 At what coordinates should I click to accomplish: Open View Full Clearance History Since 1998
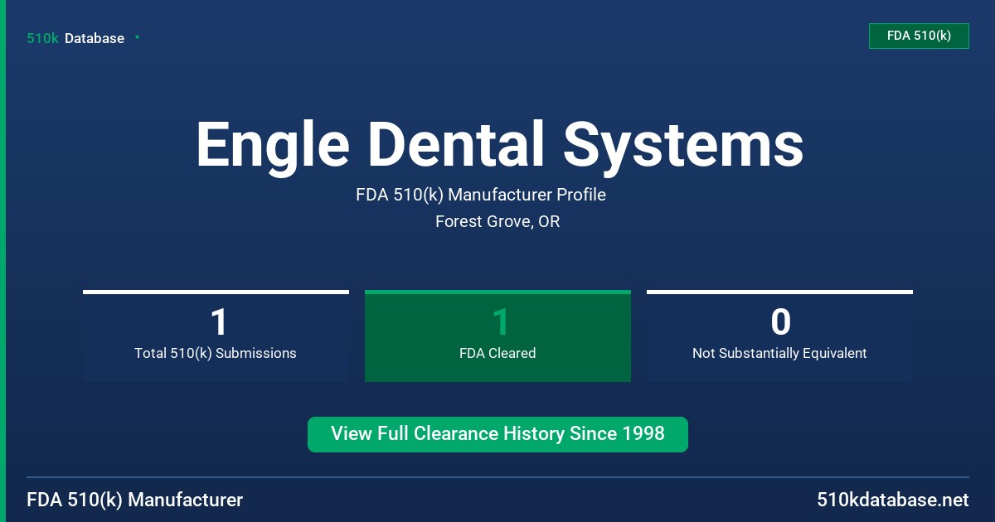coord(498,434)
